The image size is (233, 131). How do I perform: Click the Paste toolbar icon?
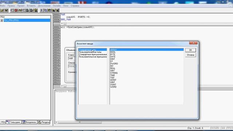(x=50, y=10)
